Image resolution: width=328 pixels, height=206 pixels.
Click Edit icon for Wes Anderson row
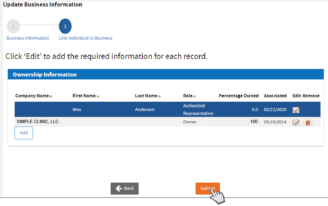(x=296, y=110)
